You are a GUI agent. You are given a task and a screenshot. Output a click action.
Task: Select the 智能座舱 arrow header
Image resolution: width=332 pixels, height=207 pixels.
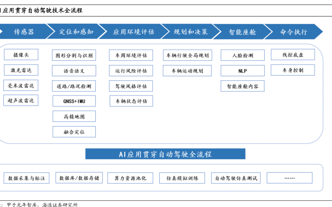[243, 32]
